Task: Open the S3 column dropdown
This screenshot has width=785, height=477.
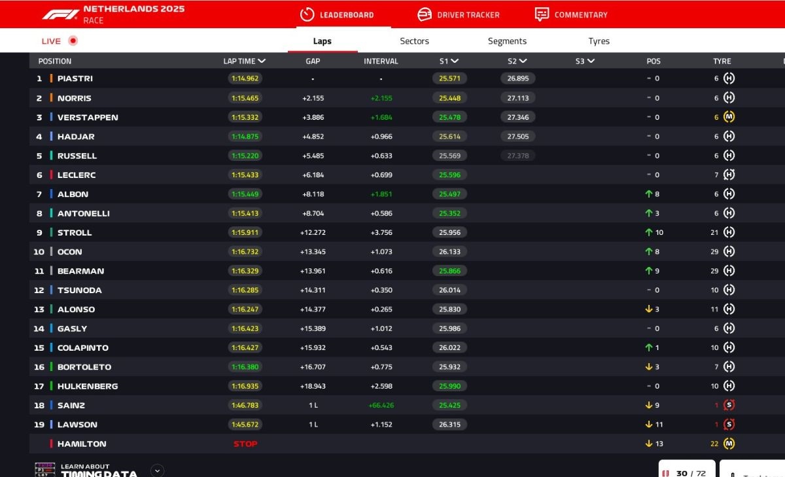Action: (x=591, y=61)
